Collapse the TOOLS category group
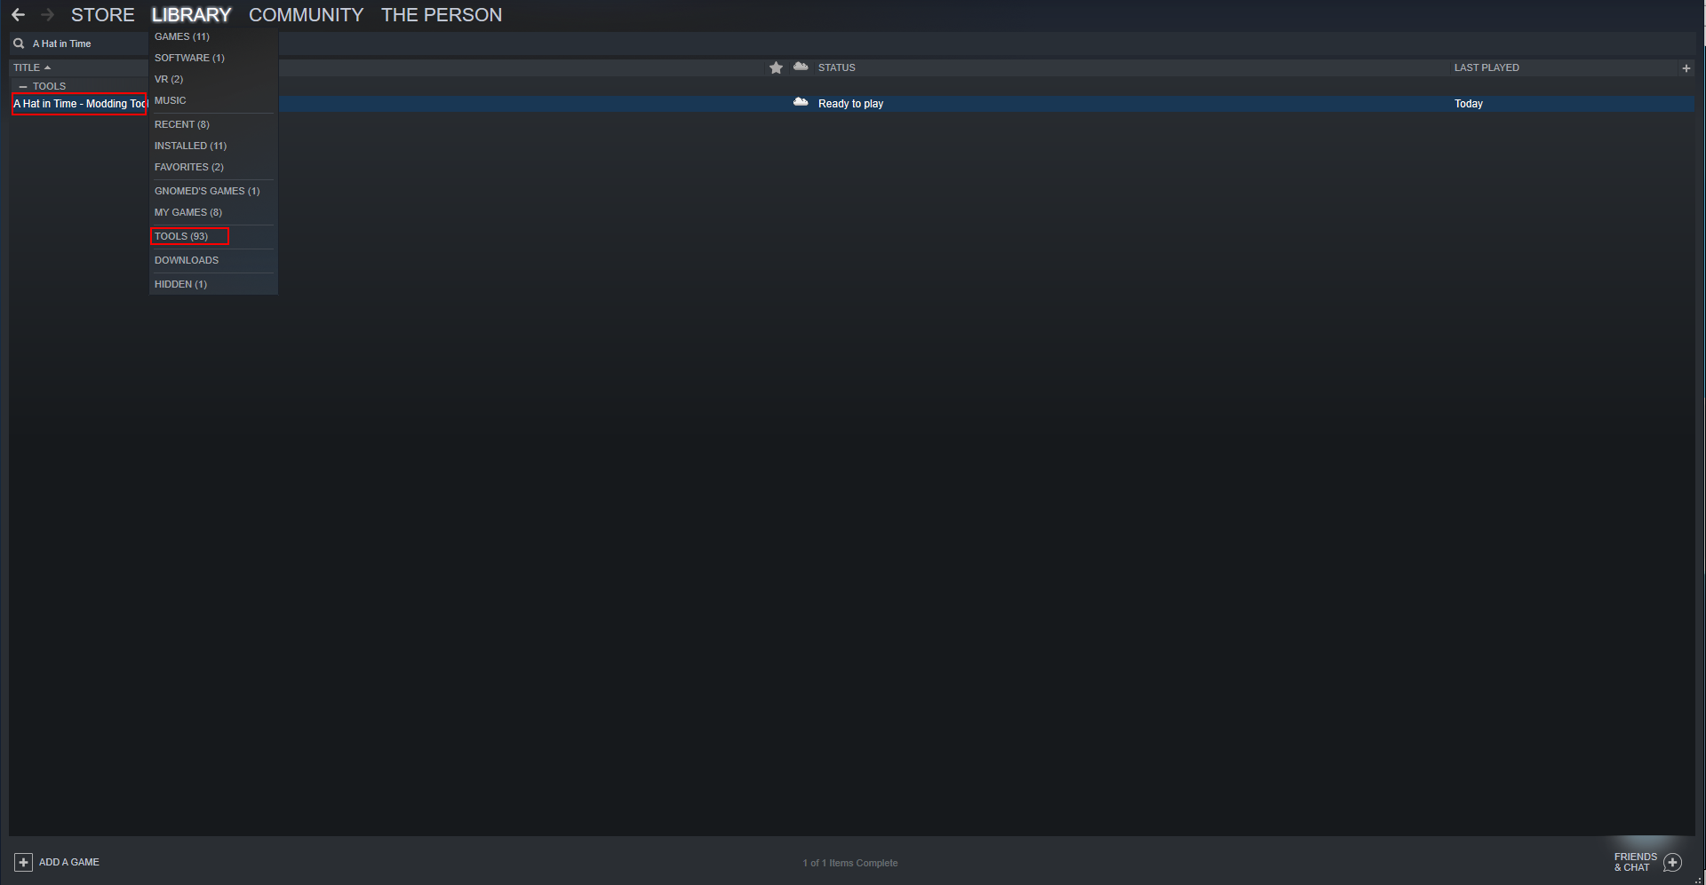 point(23,86)
